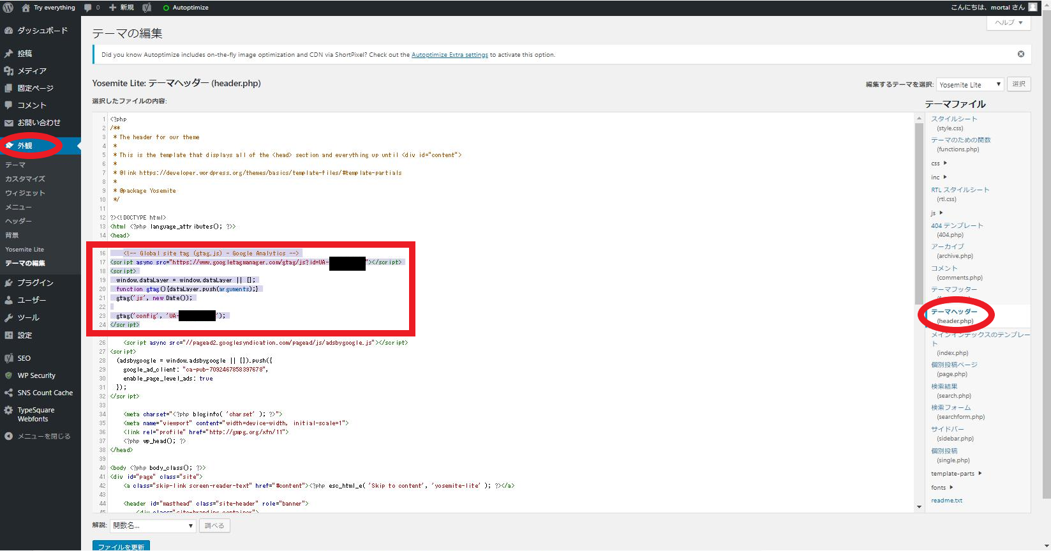Open the 背景 submenu item
The width and height of the screenshot is (1051, 551).
(x=11, y=235)
